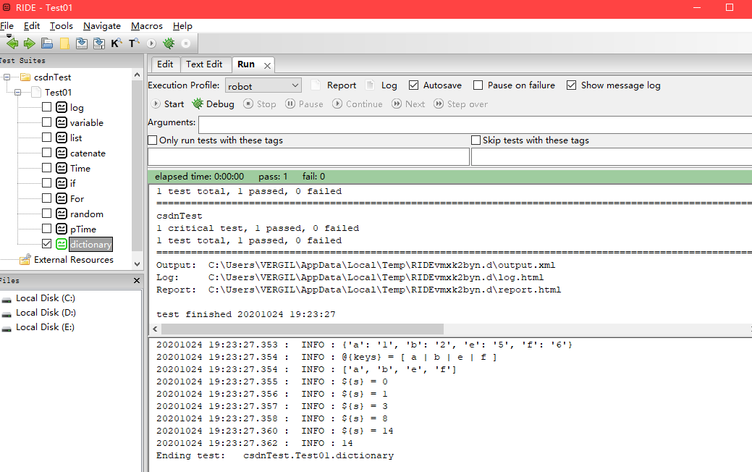
Task: Click test tree scrollbar up arrow
Action: click(138, 75)
